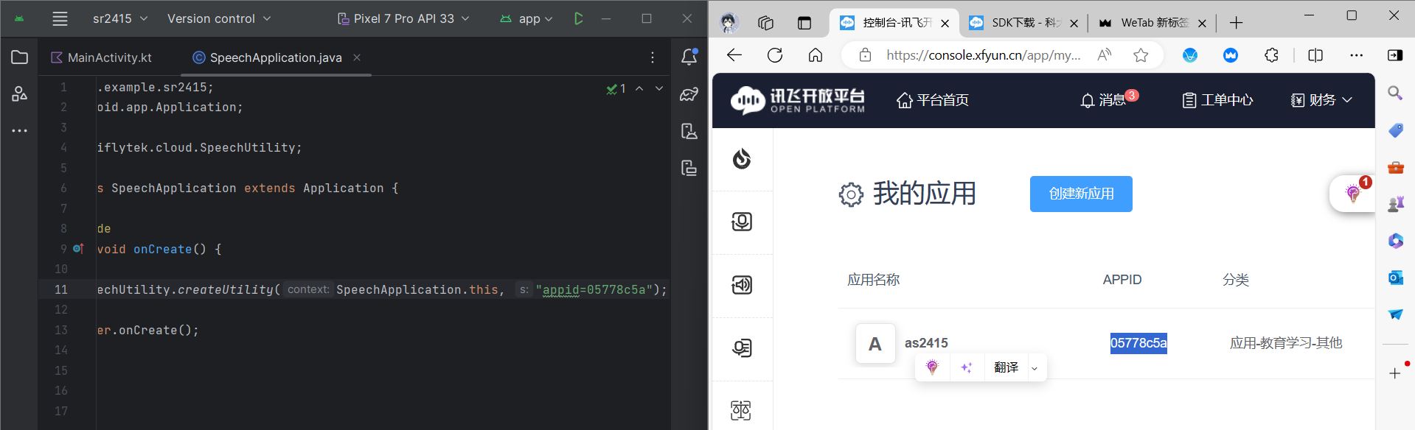The height and width of the screenshot is (430, 1415).
Task: Click 翻译 in the selection popup
Action: pos(1006,367)
